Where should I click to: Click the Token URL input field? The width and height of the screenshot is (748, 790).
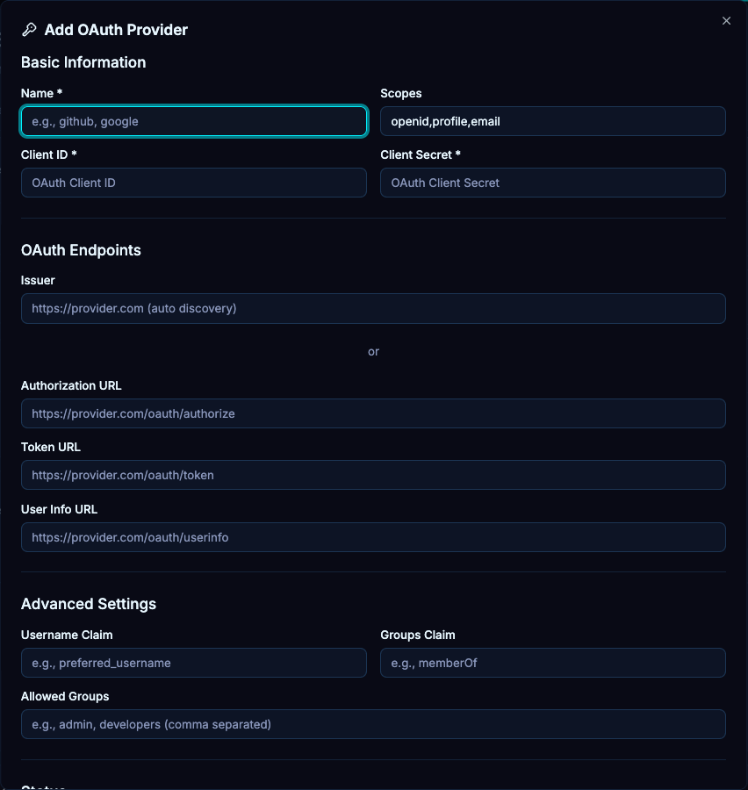coord(373,475)
